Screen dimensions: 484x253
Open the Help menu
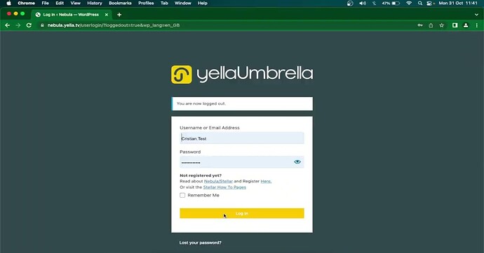click(x=203, y=3)
